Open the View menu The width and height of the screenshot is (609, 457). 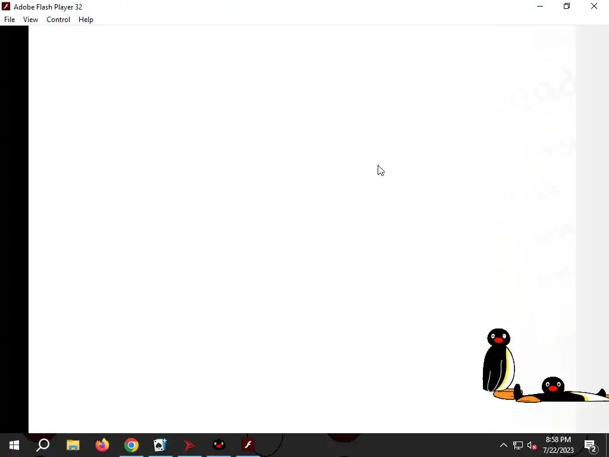click(x=30, y=20)
